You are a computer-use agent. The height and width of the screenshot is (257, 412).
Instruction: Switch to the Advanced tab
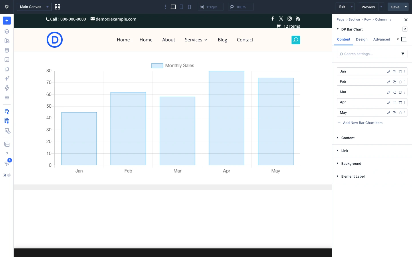(382, 39)
